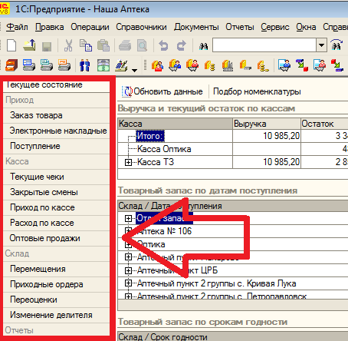Open the Документы menu

coord(196,27)
